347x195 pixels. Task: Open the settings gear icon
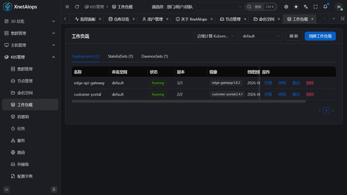(x=286, y=7)
